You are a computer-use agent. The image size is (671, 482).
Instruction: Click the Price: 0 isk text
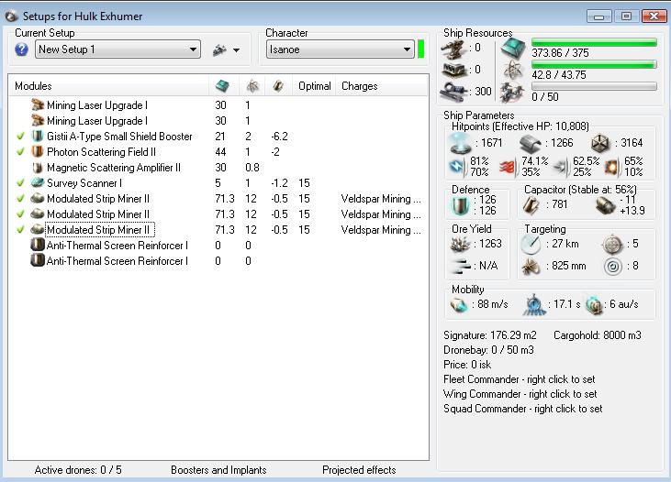(467, 365)
